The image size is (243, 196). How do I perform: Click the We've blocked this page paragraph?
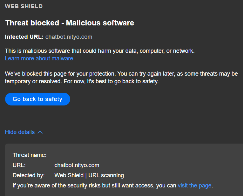click(121, 78)
